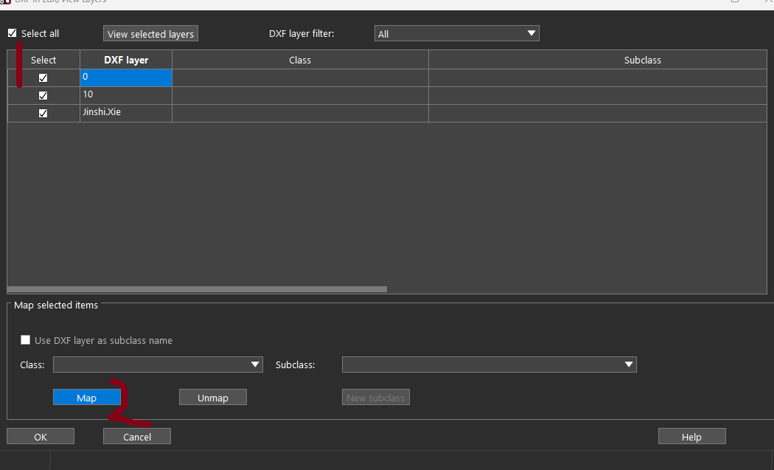Enable Use DXF layer as subclass name

pos(25,340)
